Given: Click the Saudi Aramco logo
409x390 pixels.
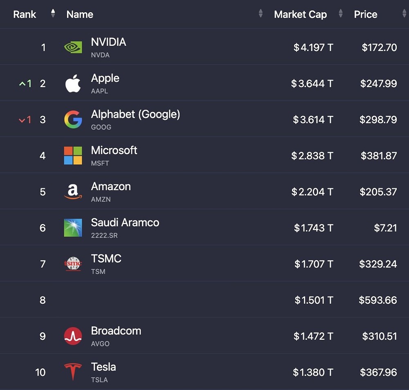Looking at the screenshot, I should click(x=73, y=228).
